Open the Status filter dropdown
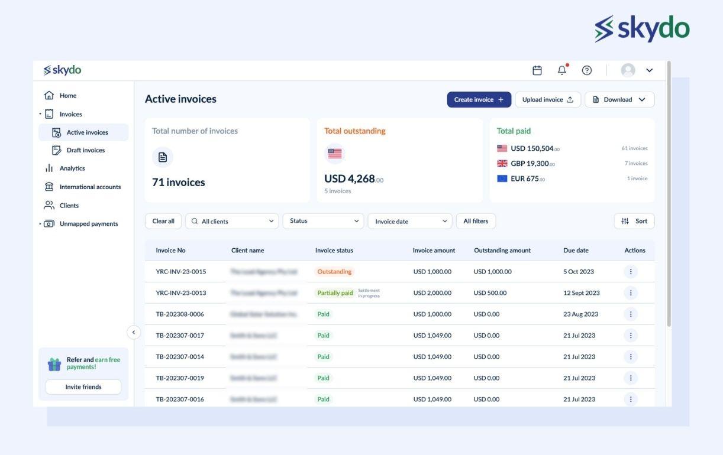 click(323, 220)
